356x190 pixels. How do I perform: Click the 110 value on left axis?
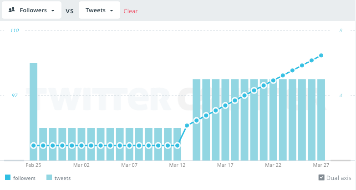click(x=14, y=30)
